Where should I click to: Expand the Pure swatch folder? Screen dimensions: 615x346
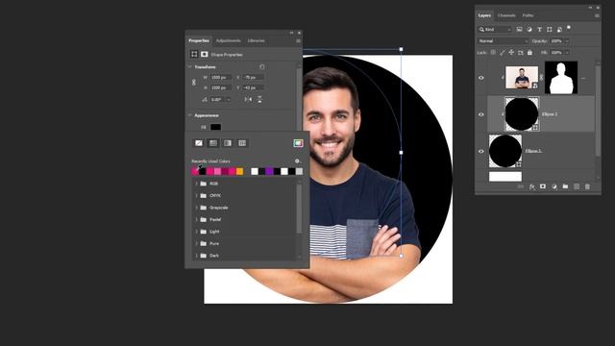pos(196,243)
